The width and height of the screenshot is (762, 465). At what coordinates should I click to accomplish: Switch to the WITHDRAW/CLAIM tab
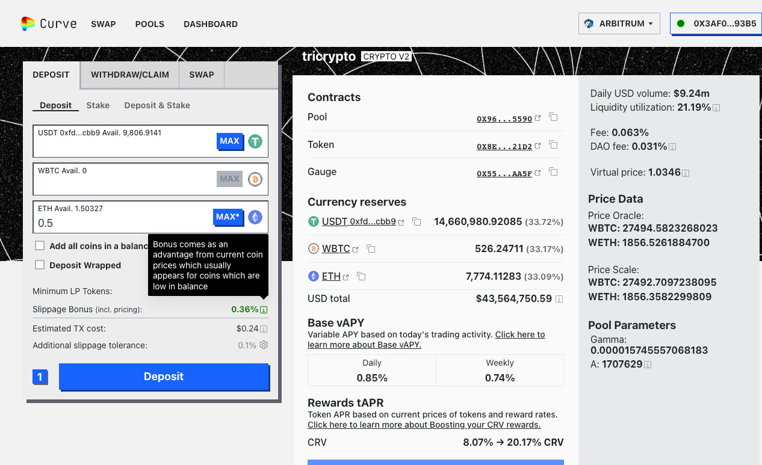click(x=130, y=75)
